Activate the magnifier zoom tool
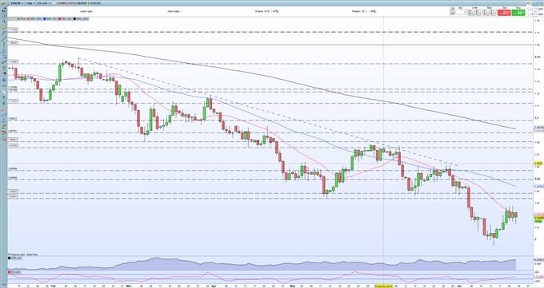Image resolution: width=544 pixels, height=288 pixels. point(4,22)
